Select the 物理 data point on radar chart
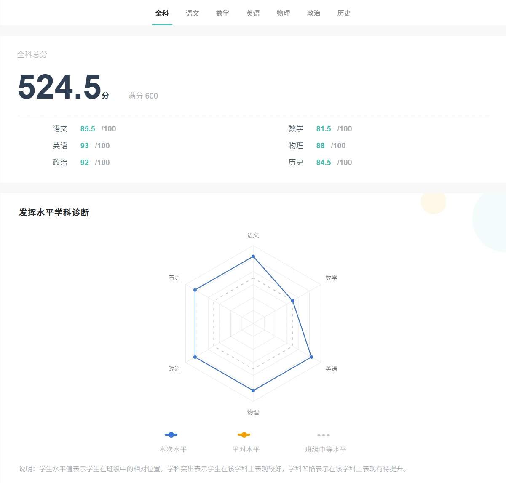This screenshot has height=483, width=506. pos(253,391)
